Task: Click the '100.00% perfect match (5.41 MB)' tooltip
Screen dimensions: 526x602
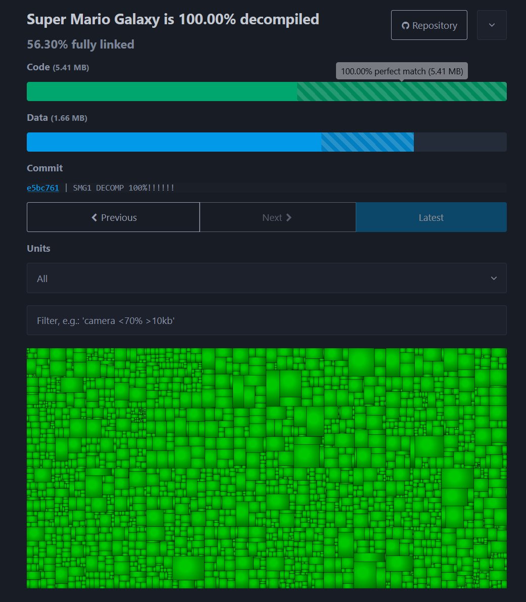Action: coord(402,71)
